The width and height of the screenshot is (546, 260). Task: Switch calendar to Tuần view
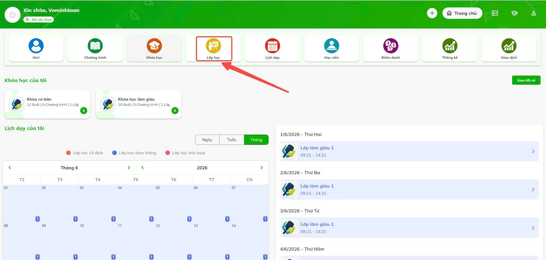pyautogui.click(x=232, y=140)
